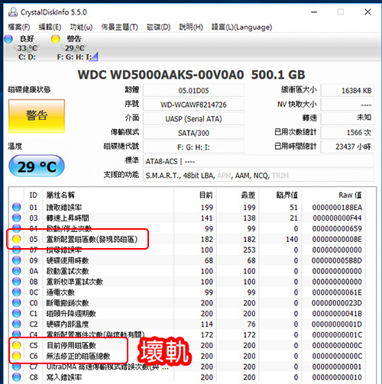Viewport: 382px width, 384px height.
Task: Click raw value 0000000188EA in row 01
Action: [x=337, y=208]
